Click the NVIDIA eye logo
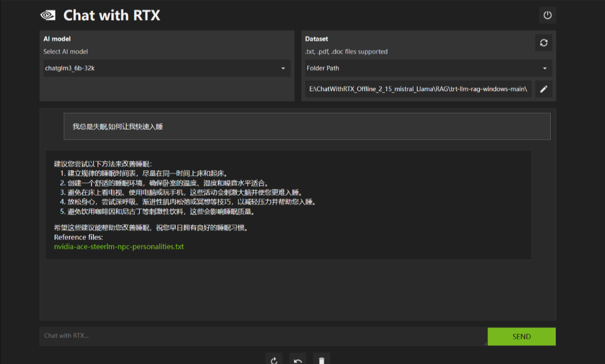Viewport: 605px width, 364px height. pos(48,16)
